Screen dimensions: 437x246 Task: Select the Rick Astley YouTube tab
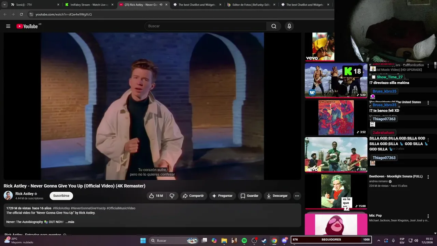coord(143,5)
